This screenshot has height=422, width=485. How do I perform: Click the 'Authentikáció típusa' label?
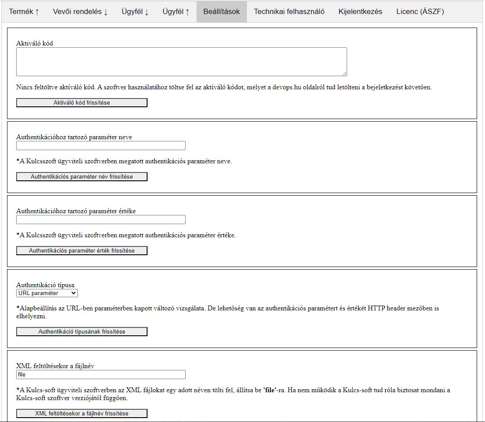point(45,285)
